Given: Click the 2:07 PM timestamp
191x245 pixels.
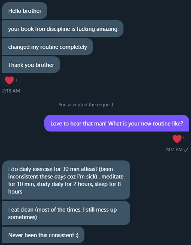Looking at the screenshot, I should [x=174, y=150].
